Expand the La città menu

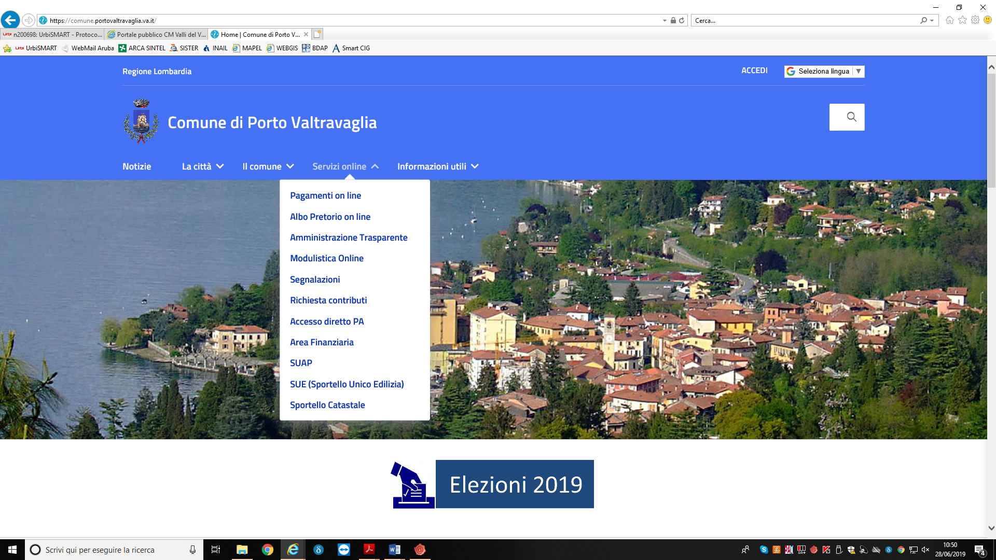203,166
